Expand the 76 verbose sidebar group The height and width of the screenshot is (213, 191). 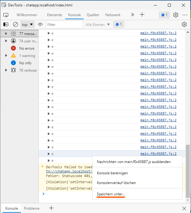[6, 70]
